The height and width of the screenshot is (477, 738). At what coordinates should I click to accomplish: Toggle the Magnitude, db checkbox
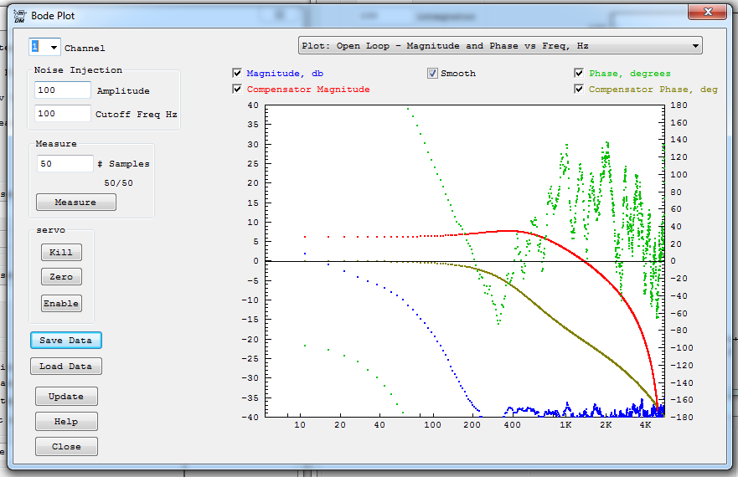coord(238,74)
